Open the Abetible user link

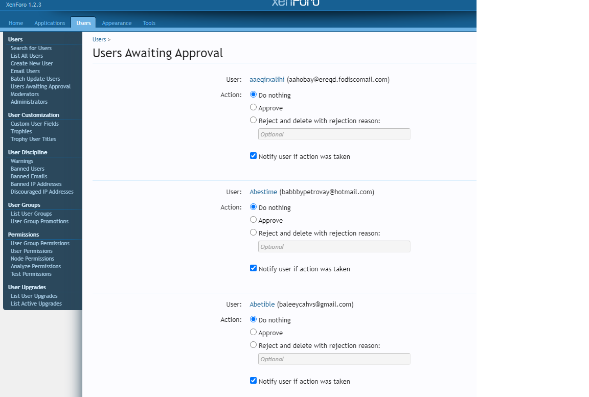point(262,305)
